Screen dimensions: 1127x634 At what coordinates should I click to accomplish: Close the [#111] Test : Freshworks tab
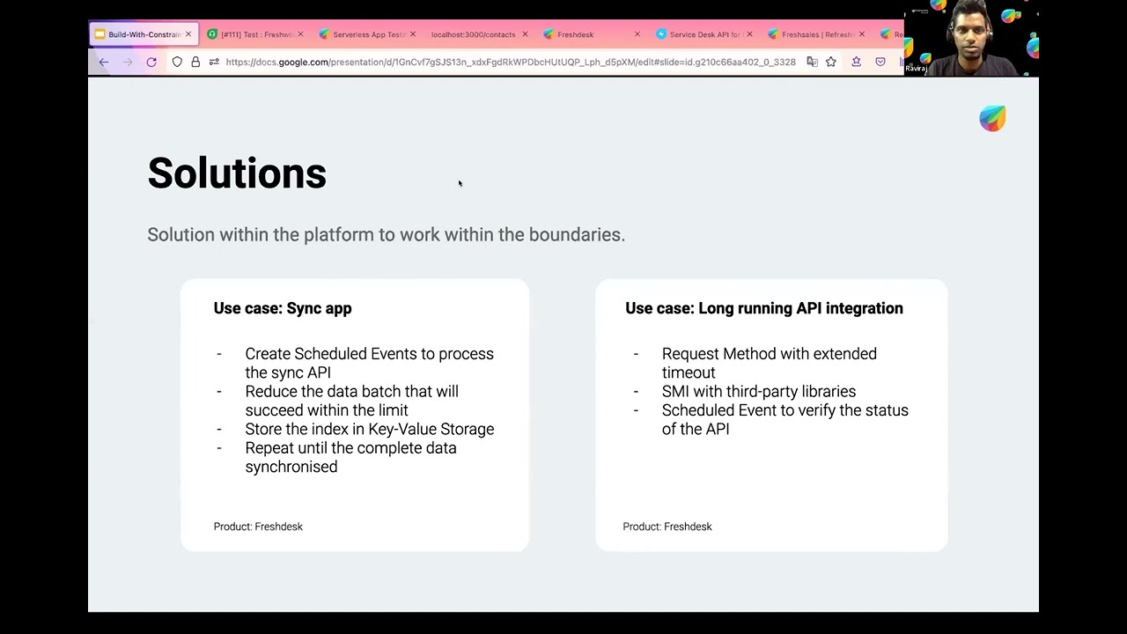(x=300, y=34)
